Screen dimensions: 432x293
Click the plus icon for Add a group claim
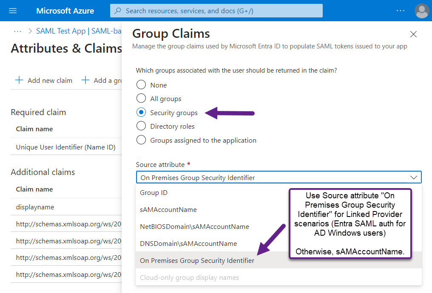click(x=85, y=80)
